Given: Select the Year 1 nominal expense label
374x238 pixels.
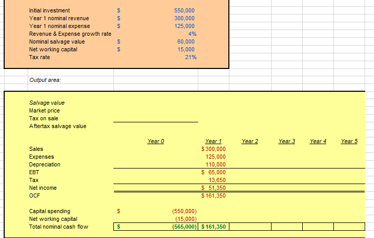Looking at the screenshot, I should pyautogui.click(x=59, y=26).
